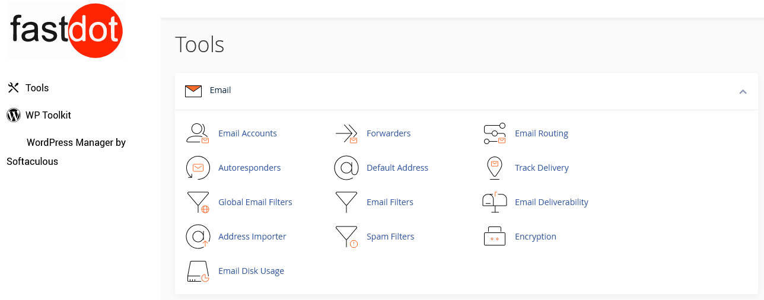The width and height of the screenshot is (764, 300).
Task: Open the Global Email Filters link
Action: click(255, 202)
